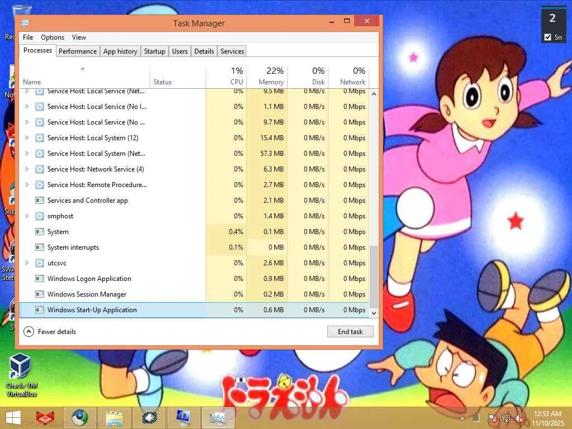Open File Explorer from the taskbar

click(114, 418)
